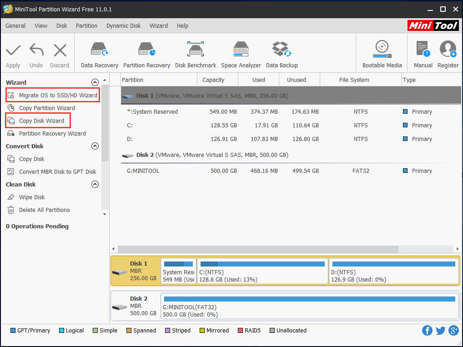Image resolution: width=463 pixels, height=347 pixels.
Task: Click Migrate OS to SSD/HD Wizard icon
Action: coord(11,95)
